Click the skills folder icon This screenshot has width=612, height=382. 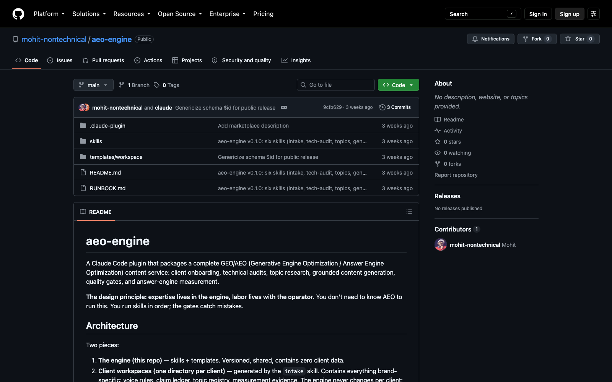[83, 141]
